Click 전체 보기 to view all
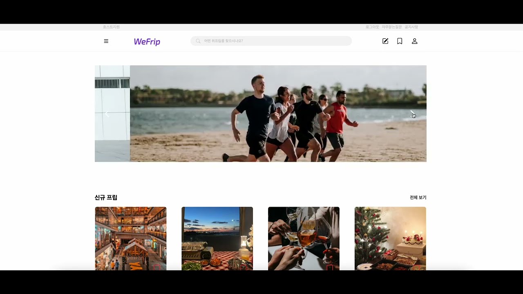Image resolution: width=523 pixels, height=294 pixels. (418, 198)
